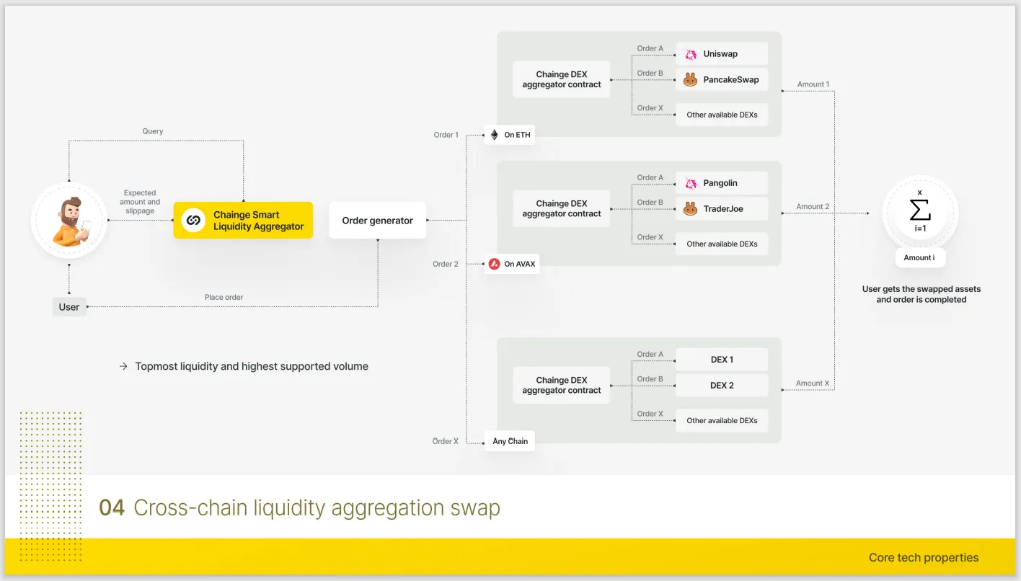Select the DEX 2 box
Viewport: 1021px width, 581px height.
[x=722, y=386]
